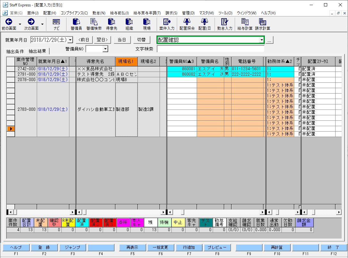348x258 pixels.
Task: Toggle checkbox in last テスト体系 未配置 row
Action: (x=299, y=134)
